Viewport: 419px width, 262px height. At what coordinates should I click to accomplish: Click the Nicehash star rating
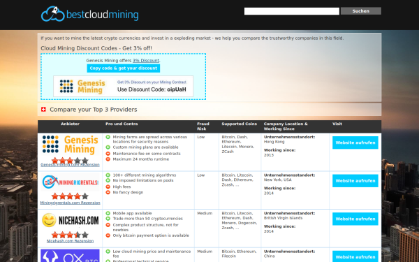pos(70,235)
